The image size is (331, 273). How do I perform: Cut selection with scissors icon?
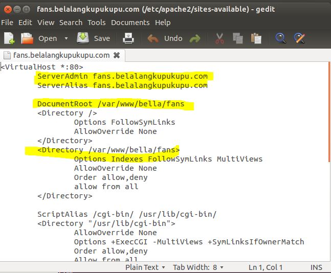click(219, 38)
